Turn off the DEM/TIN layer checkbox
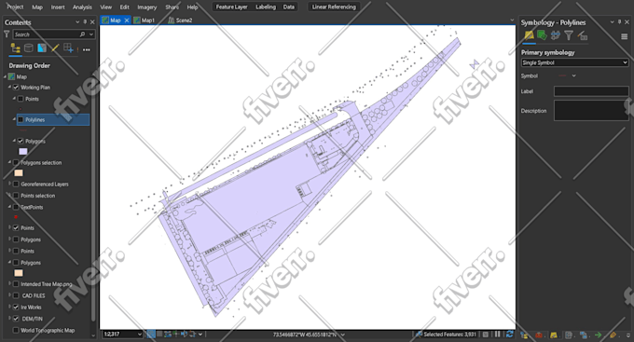634x342 pixels. (x=16, y=319)
